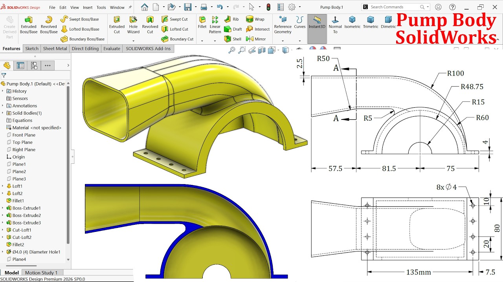Switch to Trimetric view
Screen dimensions: 503x282
[x=371, y=22]
